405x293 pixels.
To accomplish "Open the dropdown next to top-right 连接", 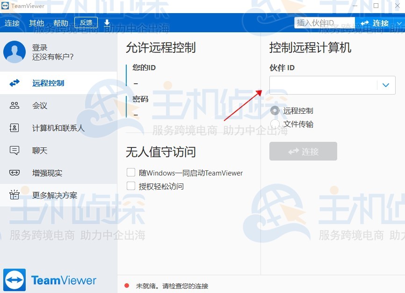I will pos(400,22).
